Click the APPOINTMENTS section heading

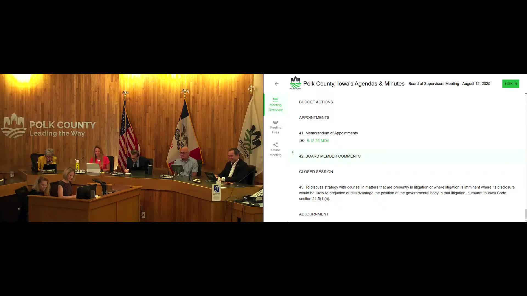click(x=314, y=117)
